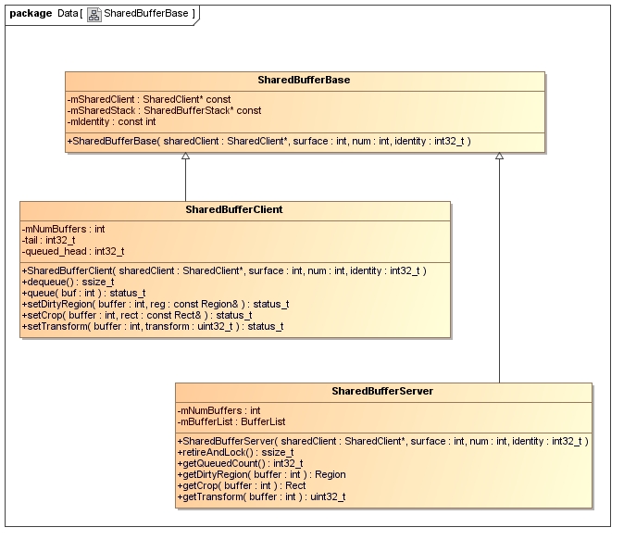Click the mBufferList : BufferList attribute

pyautogui.click(x=231, y=422)
